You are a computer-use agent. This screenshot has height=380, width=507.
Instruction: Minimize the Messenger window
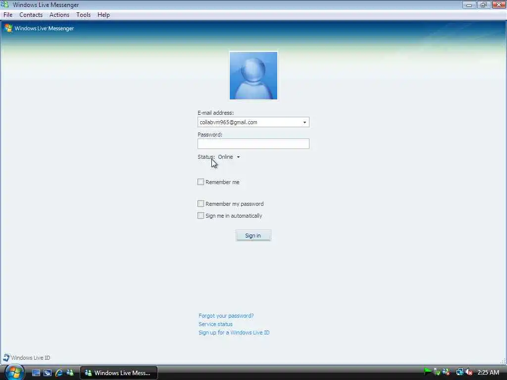469,5
